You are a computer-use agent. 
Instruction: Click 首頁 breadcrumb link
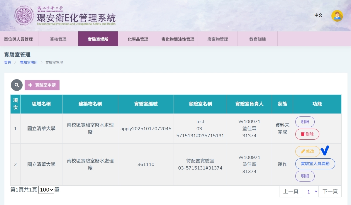point(8,62)
